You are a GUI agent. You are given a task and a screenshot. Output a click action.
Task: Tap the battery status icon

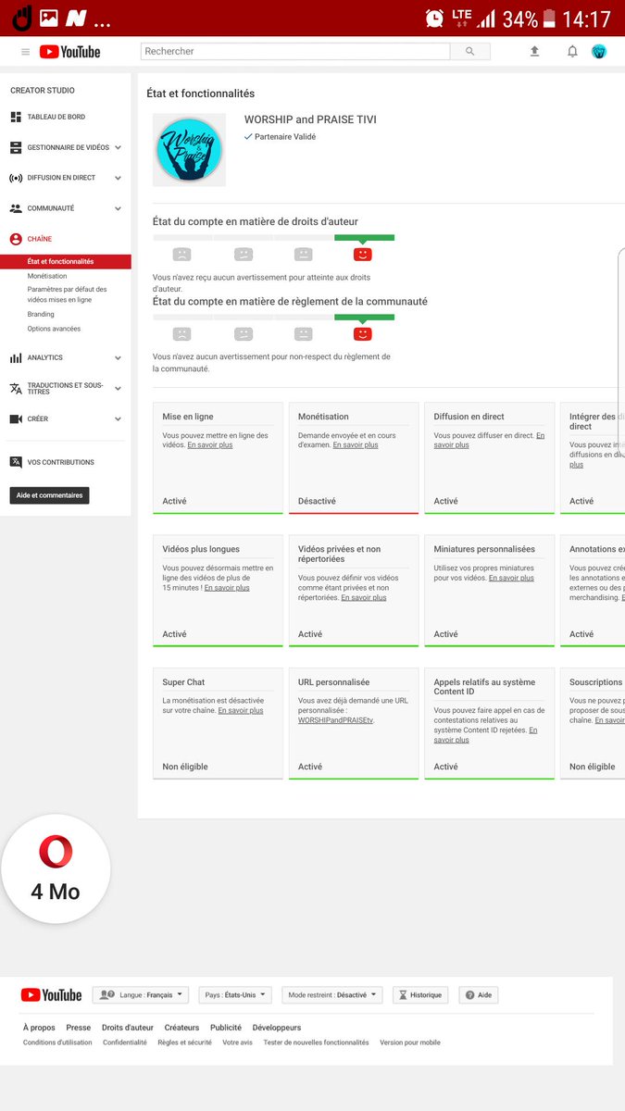(x=549, y=19)
